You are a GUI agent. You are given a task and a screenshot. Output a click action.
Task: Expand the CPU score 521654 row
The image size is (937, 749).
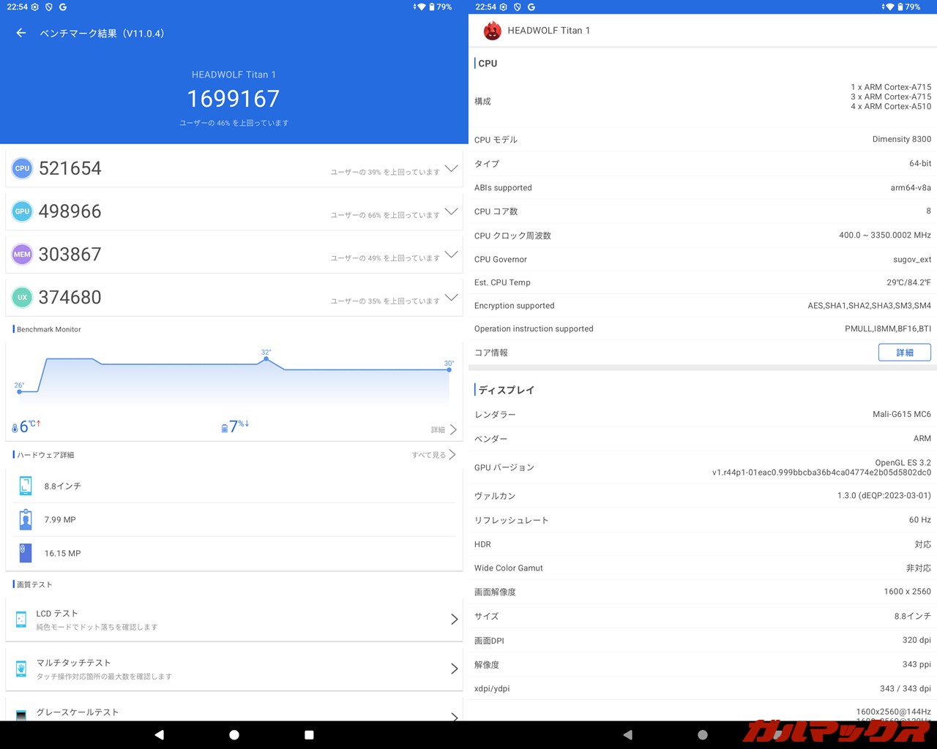coord(451,168)
